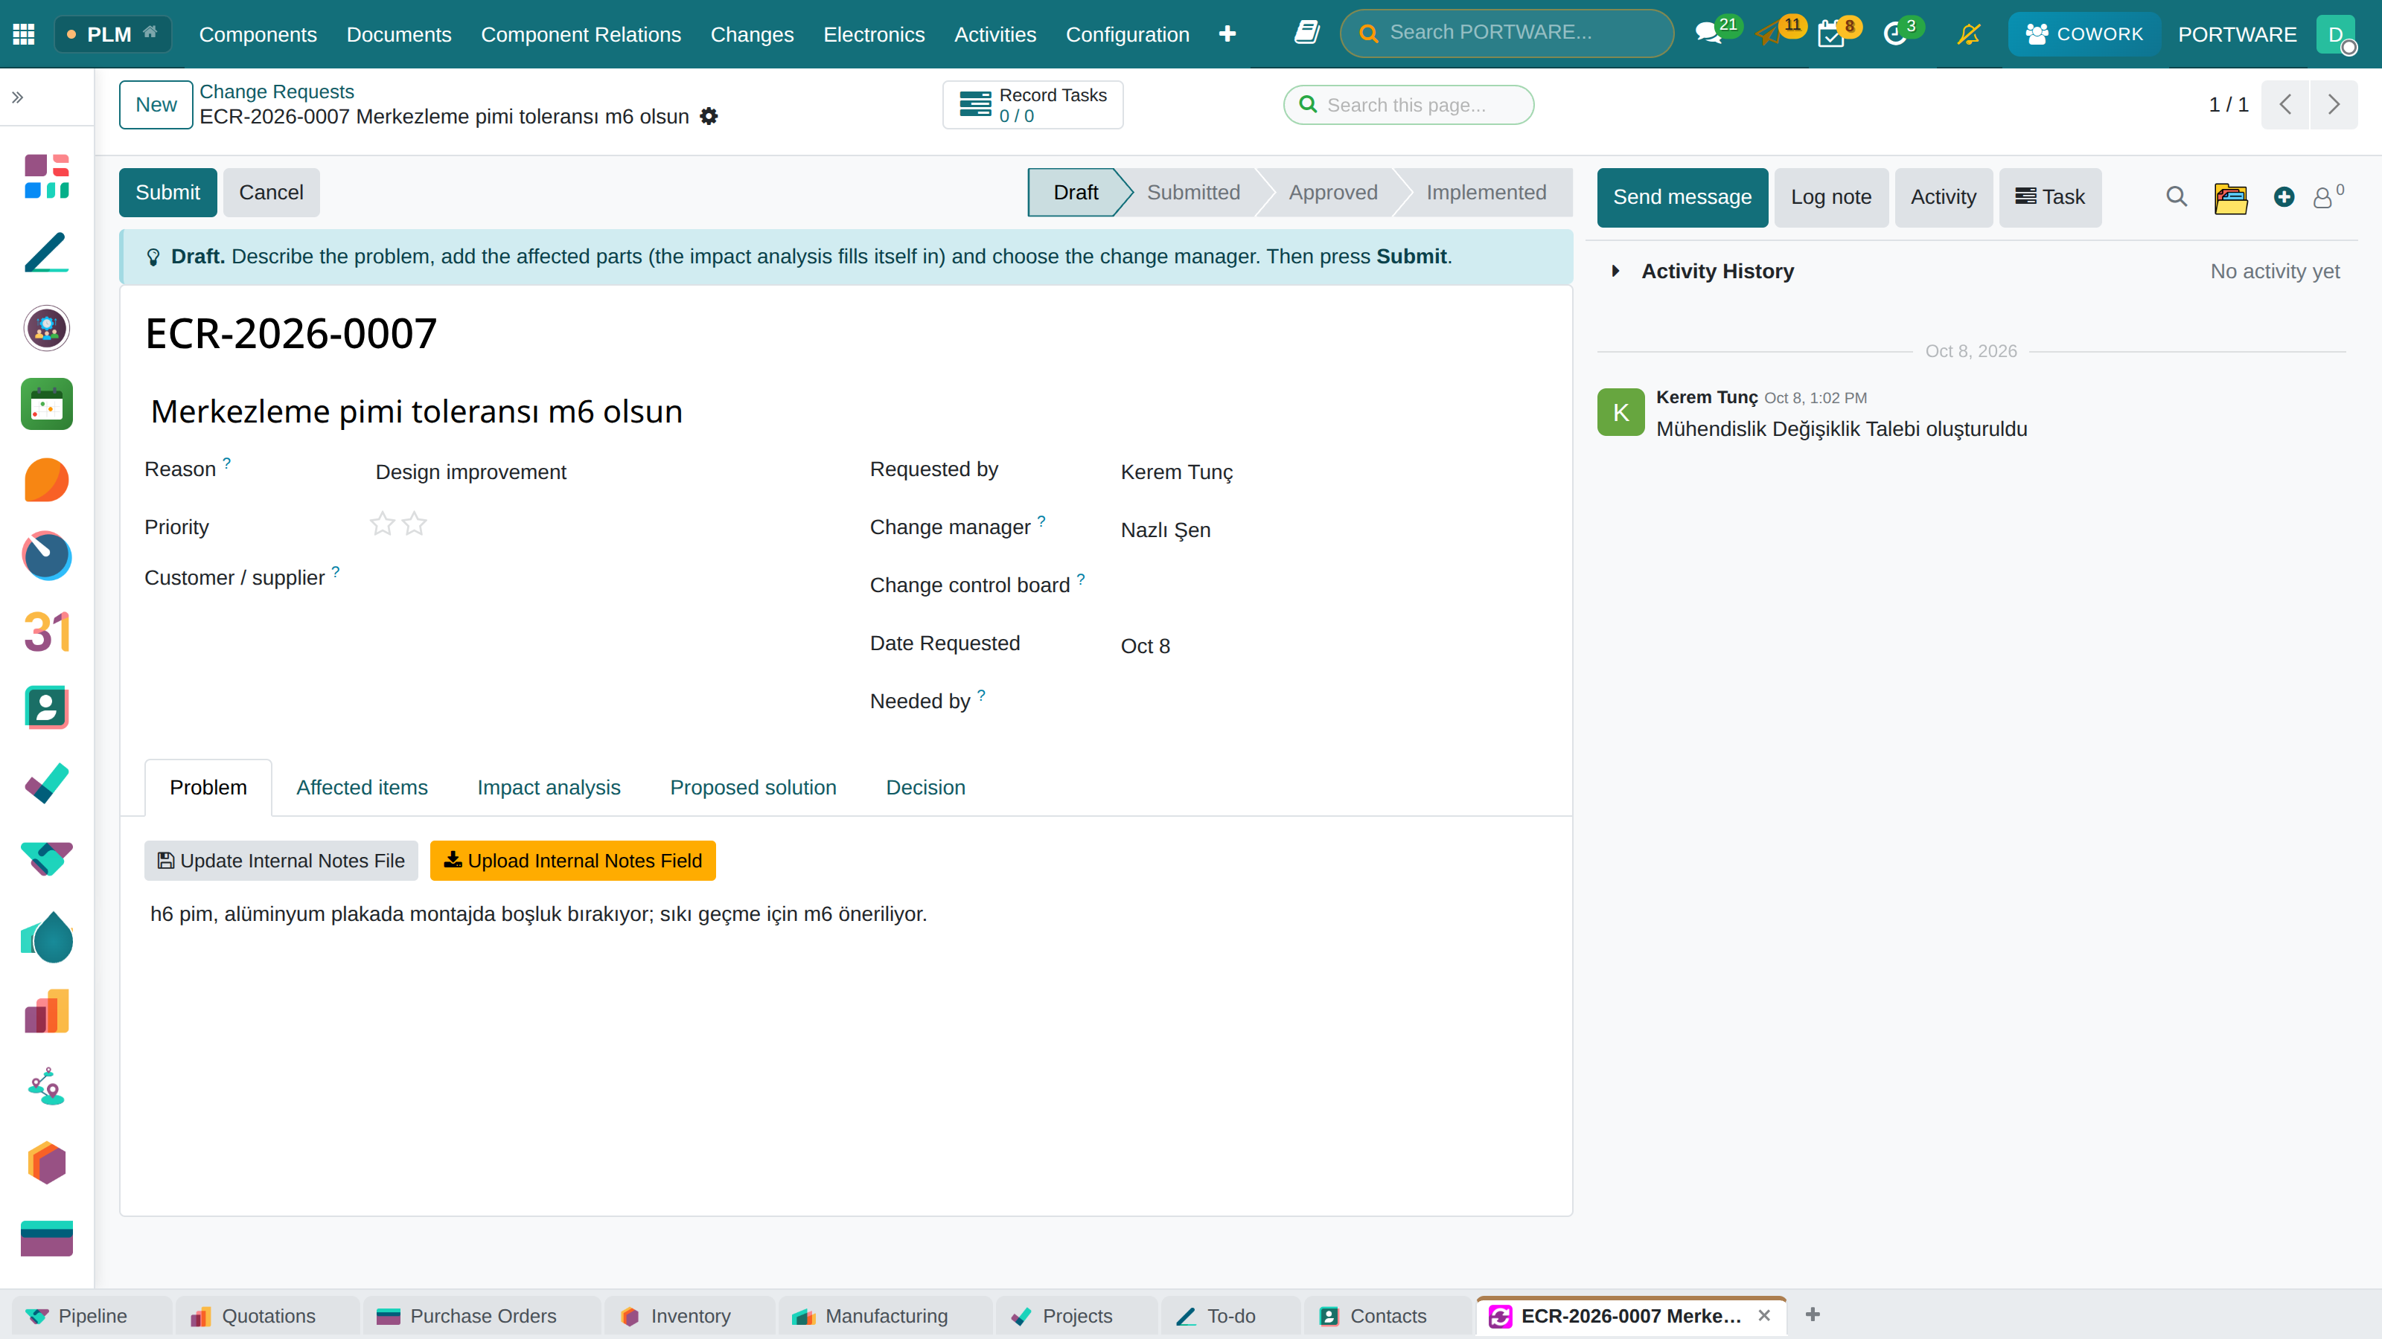The image size is (2382, 1339).
Task: Click the muted bell icon
Action: tap(1969, 34)
